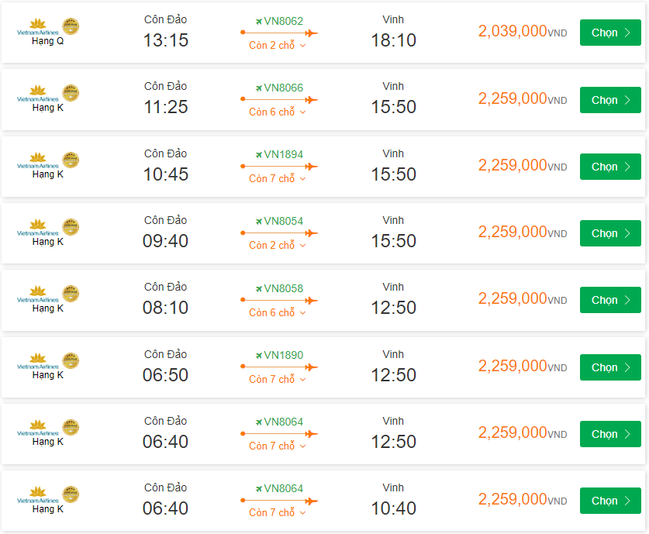Select Chọn for the flight departing 08:10
Viewport: 649px width, 534px height.
click(x=610, y=300)
